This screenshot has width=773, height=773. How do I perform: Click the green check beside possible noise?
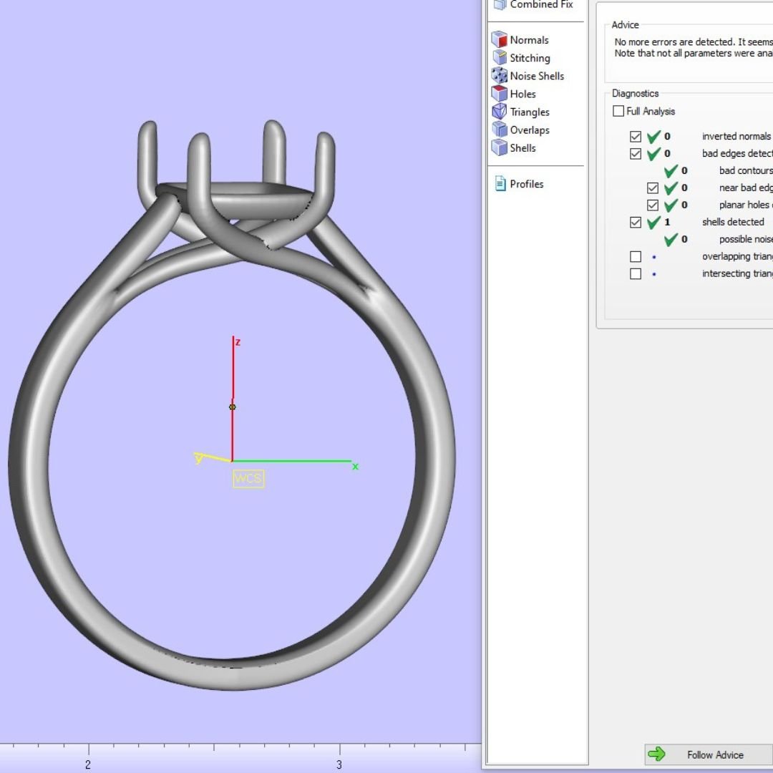pyautogui.click(x=671, y=239)
